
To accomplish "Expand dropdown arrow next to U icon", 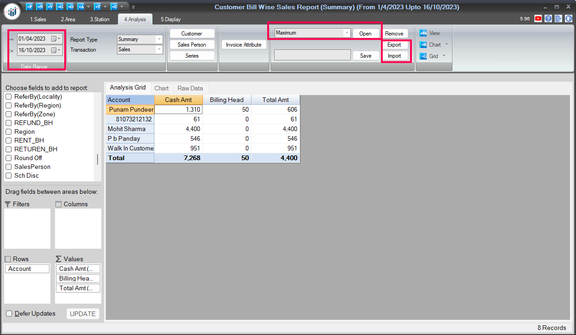I will [122, 7].
